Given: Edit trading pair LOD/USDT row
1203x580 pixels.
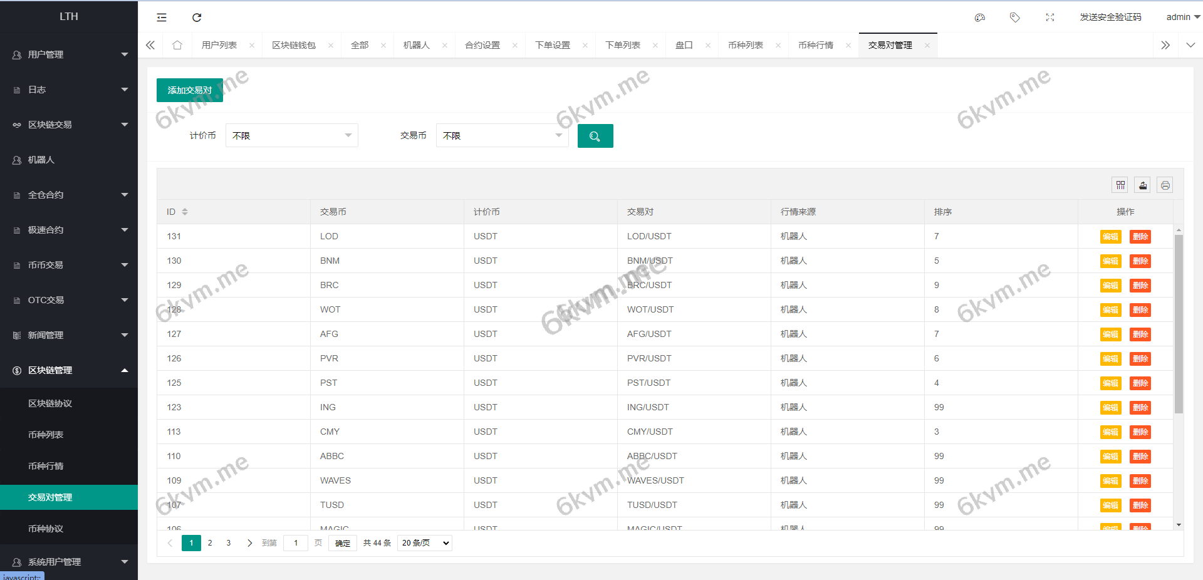Looking at the screenshot, I should [x=1110, y=237].
